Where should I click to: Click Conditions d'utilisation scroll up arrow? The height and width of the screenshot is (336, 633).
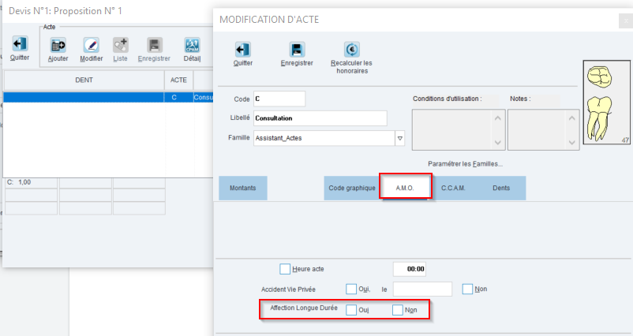(x=498, y=118)
